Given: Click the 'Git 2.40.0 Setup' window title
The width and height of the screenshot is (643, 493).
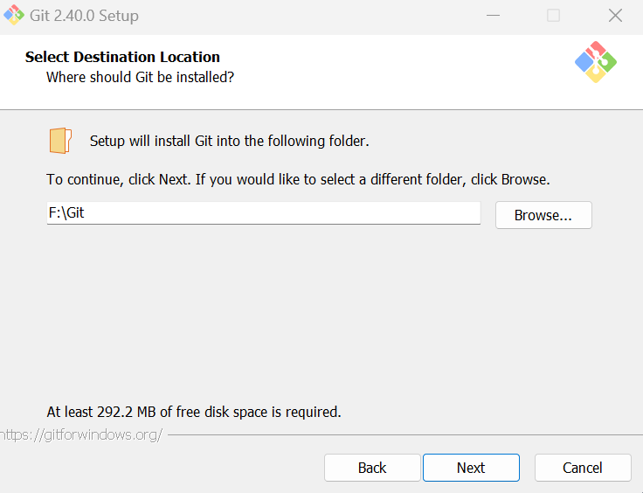Looking at the screenshot, I should coord(84,16).
